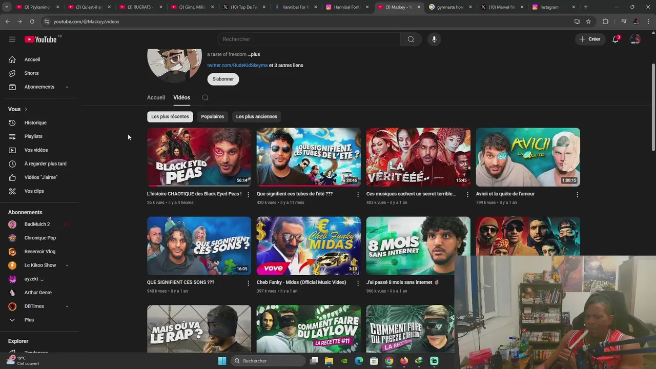Image resolution: width=656 pixels, height=369 pixels.
Task: Open a new browser tab
Action: (586, 7)
